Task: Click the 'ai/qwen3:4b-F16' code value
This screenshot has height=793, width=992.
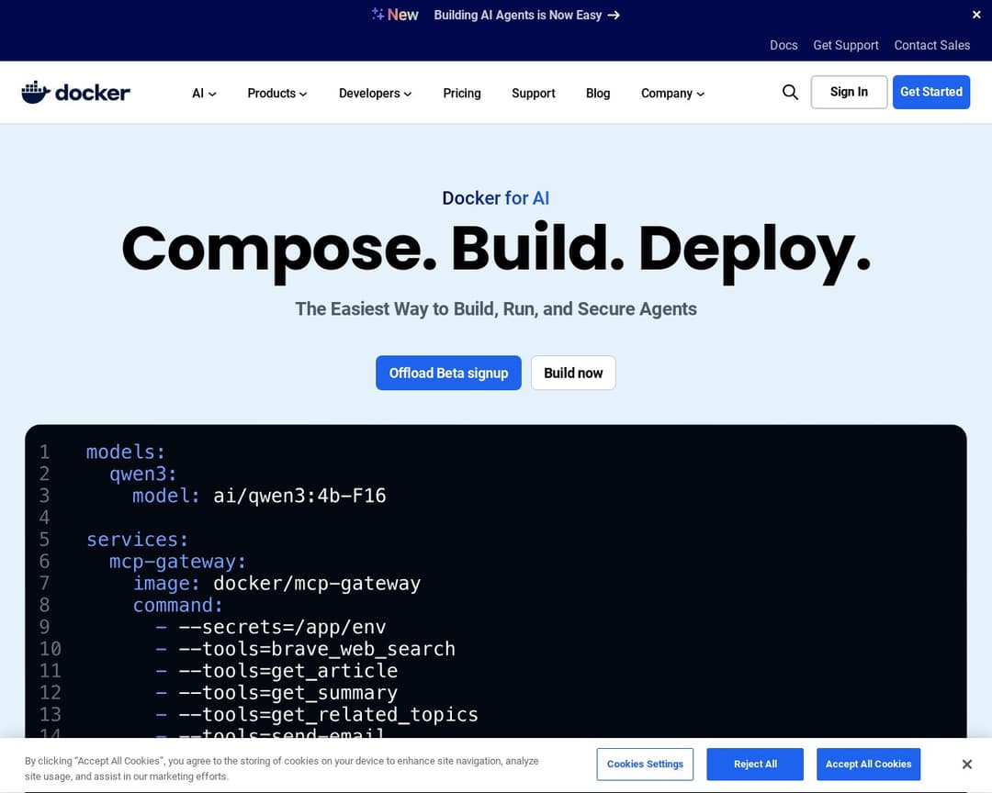Action: tap(299, 495)
